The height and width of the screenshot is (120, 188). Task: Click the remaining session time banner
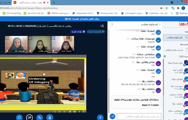(82, 19)
